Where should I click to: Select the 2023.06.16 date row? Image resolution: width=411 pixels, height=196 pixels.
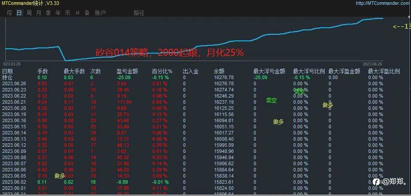[x=15, y=120]
